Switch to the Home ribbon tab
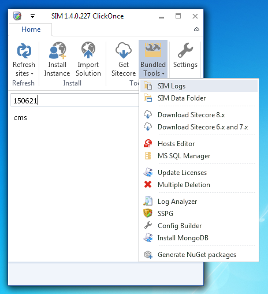 click(31, 29)
